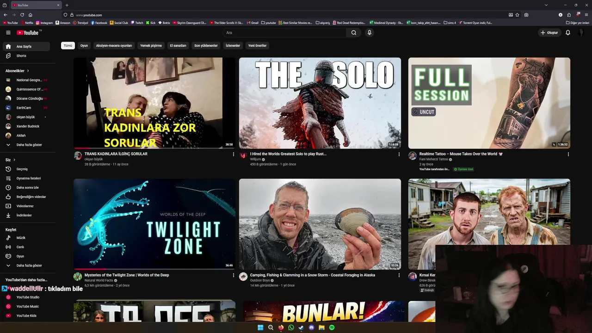The image size is (592, 333).
Task: Open okşan büyük subscription in sidebar
Action: pyautogui.click(x=26, y=117)
